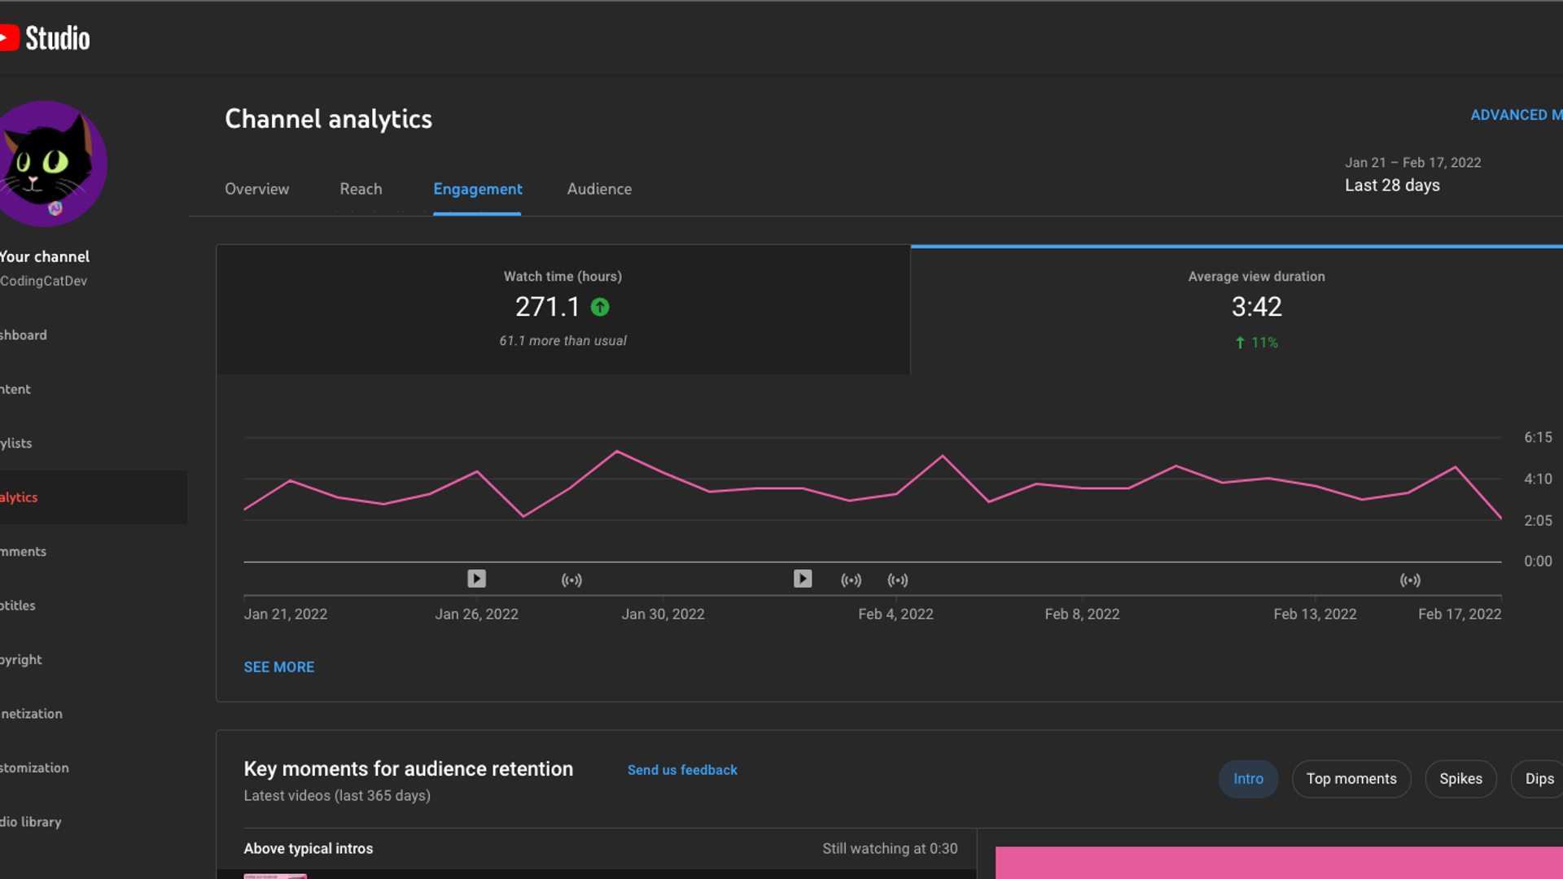This screenshot has width=1563, height=879.
Task: Select the Dips filter chip
Action: 1539,779
